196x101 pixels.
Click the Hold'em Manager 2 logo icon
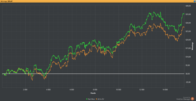pos(192,99)
